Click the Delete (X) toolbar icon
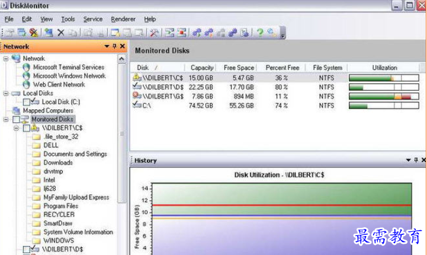 60,33
